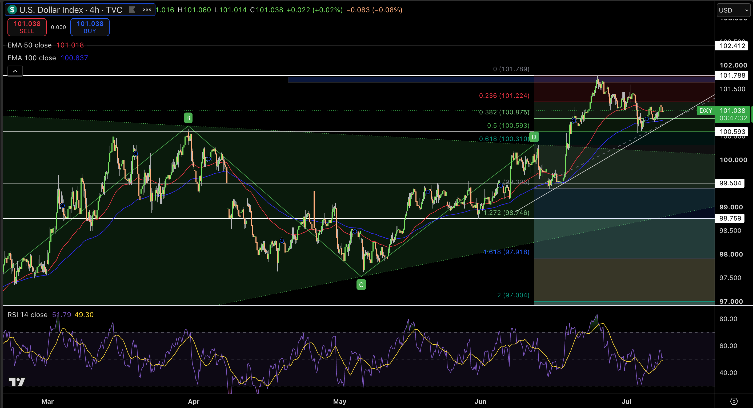
Task: Select the 2 (97.004) Fibonacci level label
Action: (x=514, y=295)
